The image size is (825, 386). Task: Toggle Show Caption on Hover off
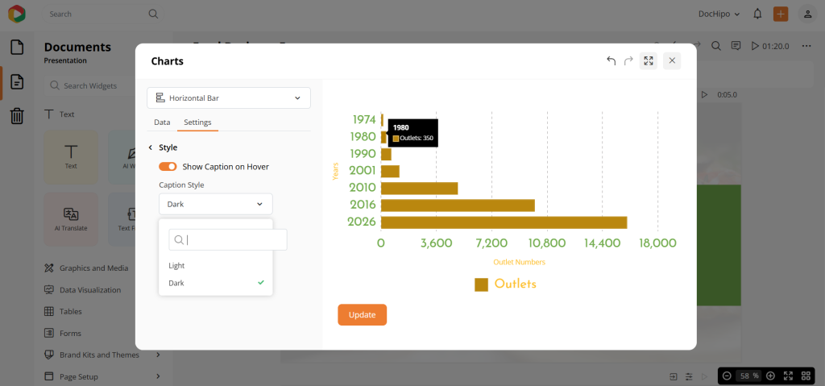pyautogui.click(x=168, y=166)
